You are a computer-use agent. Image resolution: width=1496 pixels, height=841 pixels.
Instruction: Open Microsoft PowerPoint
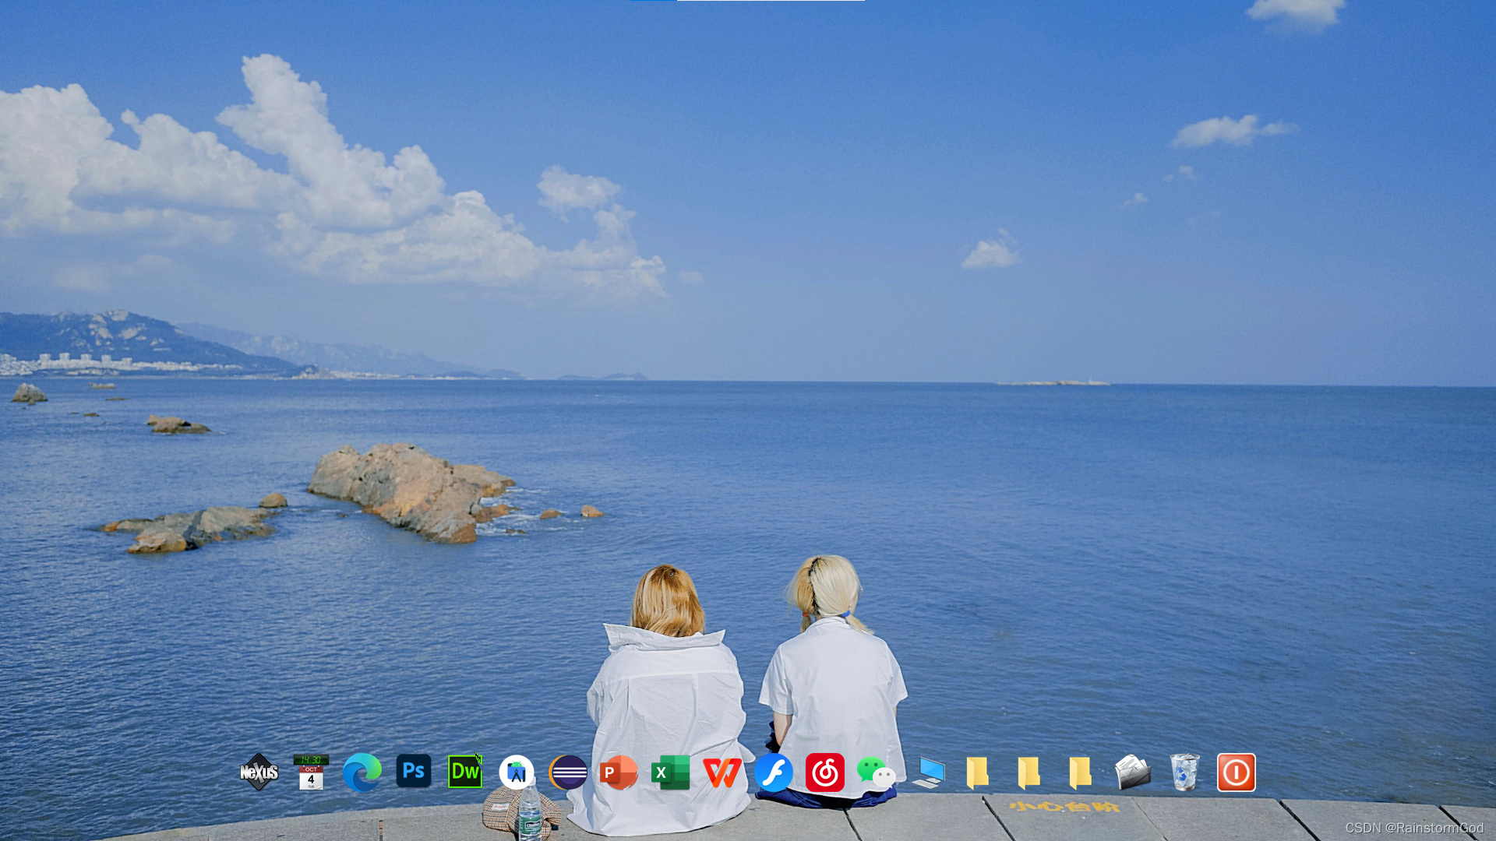pyautogui.click(x=619, y=772)
